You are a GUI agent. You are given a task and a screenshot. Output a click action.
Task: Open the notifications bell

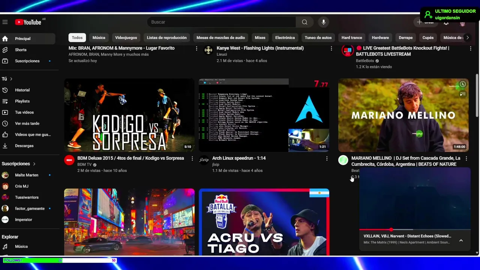[446, 22]
